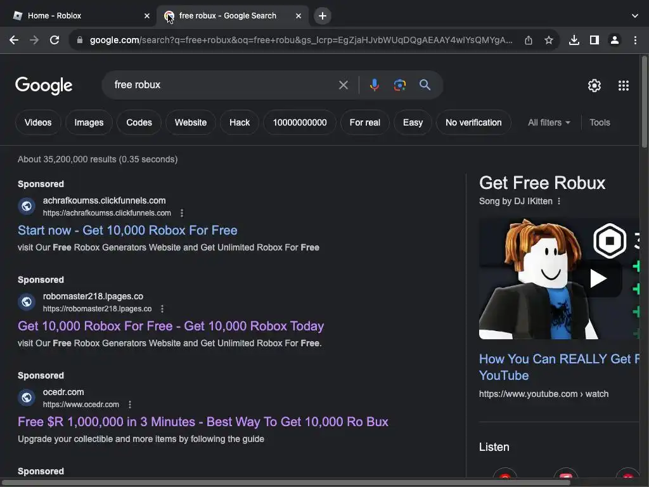Play the Get Free Robux video

598,278
